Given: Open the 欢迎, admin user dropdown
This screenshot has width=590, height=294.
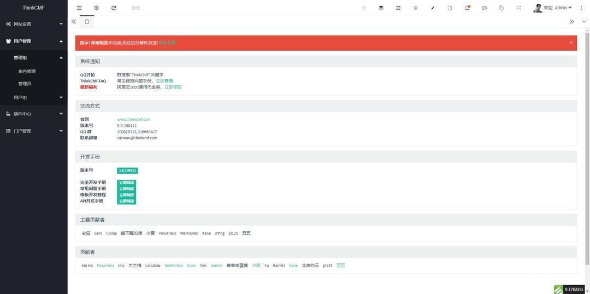Looking at the screenshot, I should click(558, 8).
